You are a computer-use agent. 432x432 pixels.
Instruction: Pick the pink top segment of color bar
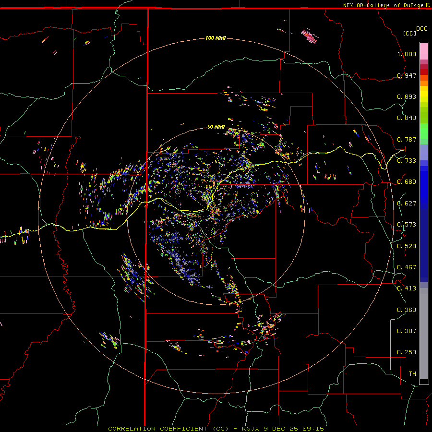(x=424, y=51)
